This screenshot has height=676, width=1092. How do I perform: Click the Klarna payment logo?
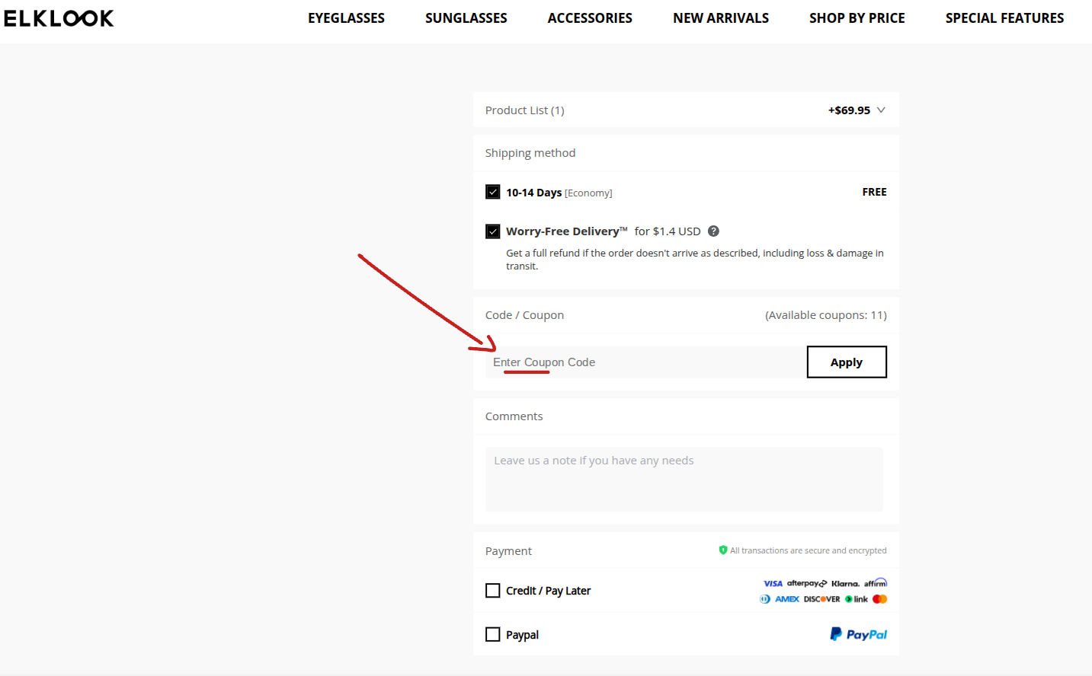845,584
